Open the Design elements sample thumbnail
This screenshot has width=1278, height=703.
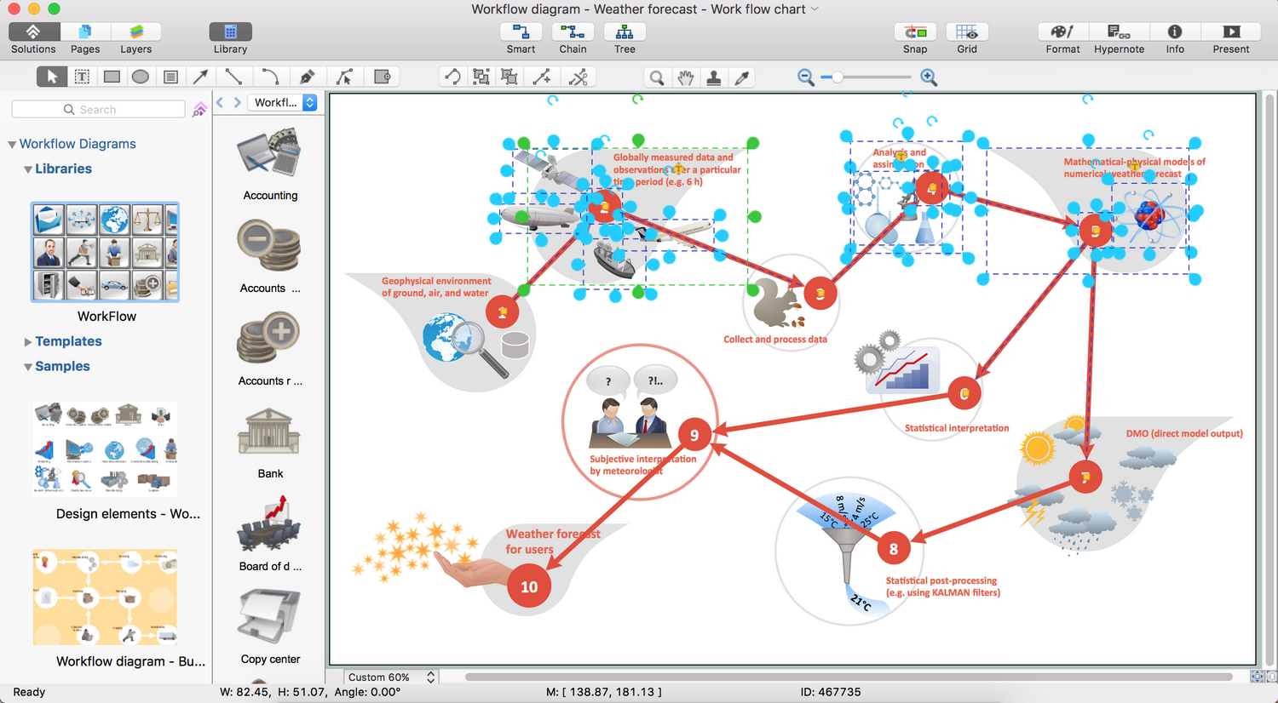105,449
